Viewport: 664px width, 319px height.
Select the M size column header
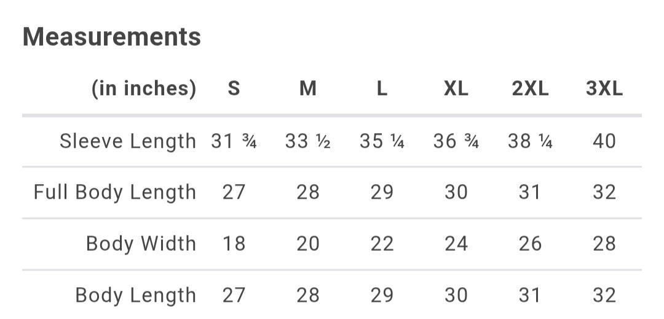pos(308,89)
